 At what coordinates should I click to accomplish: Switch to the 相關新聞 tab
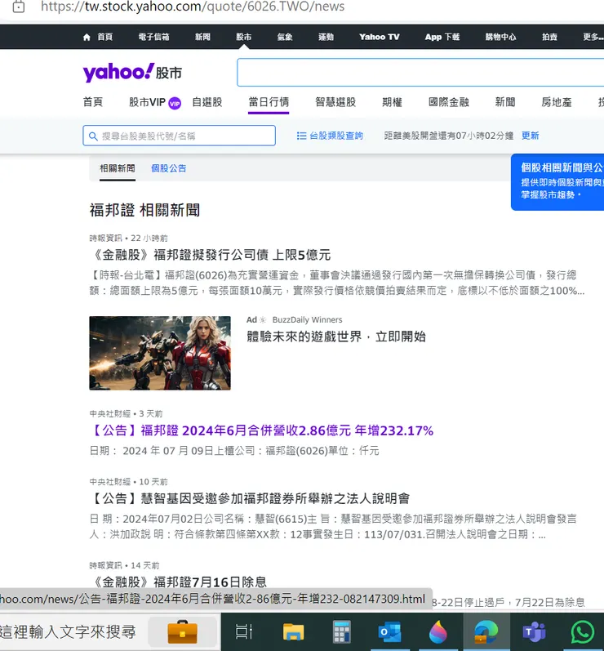coord(118,168)
